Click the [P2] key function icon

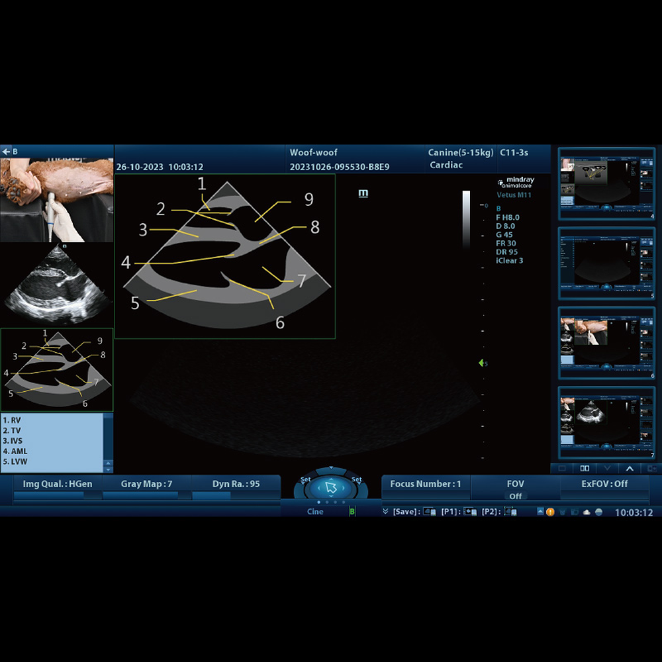[510, 512]
